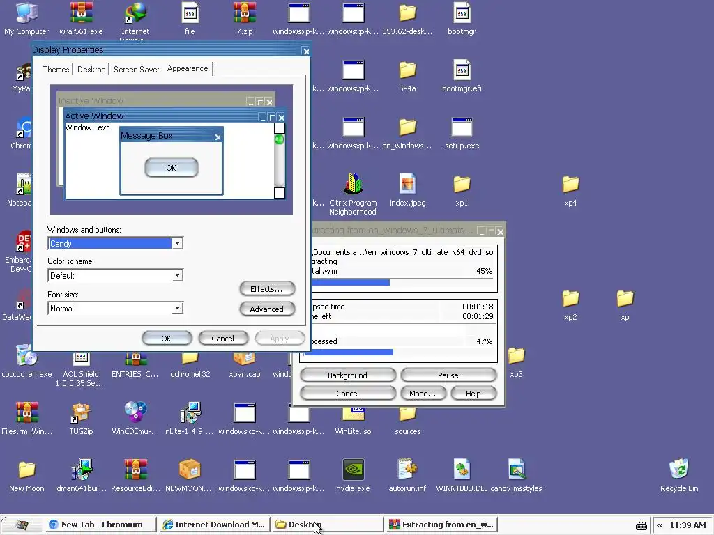Confirm Display Properties with OK
The height and width of the screenshot is (535, 714).
167,339
